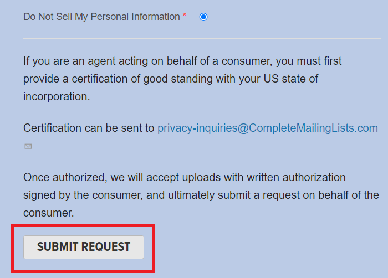Click the text "Certification can be sent to"
The height and width of the screenshot is (278, 388).
click(89, 128)
